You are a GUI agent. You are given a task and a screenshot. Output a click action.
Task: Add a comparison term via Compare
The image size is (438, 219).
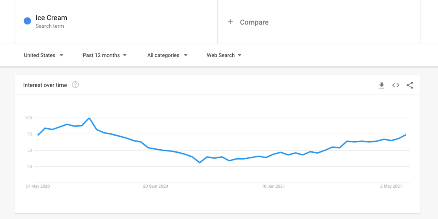pyautogui.click(x=254, y=22)
